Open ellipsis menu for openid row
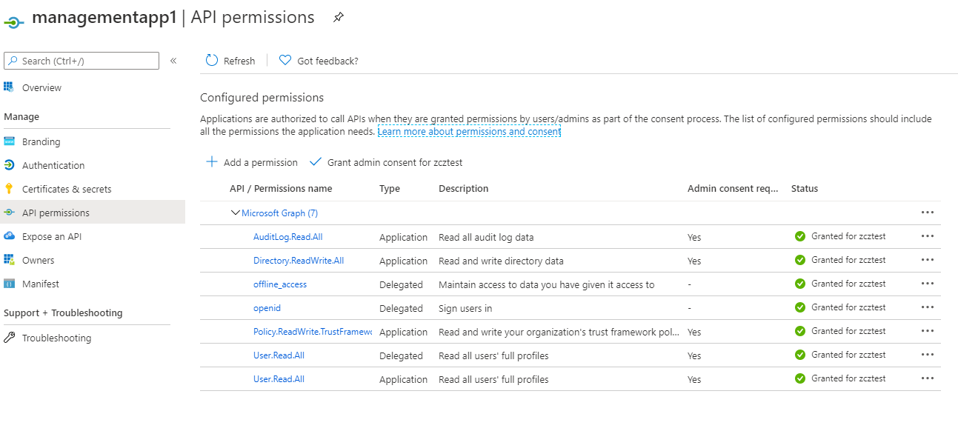Image resolution: width=958 pixels, height=431 pixels. (927, 307)
